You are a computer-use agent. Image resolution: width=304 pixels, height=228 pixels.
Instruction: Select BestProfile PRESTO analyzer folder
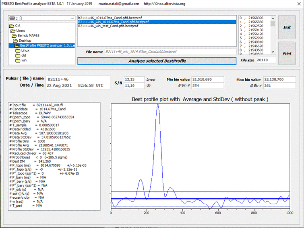point(42,45)
